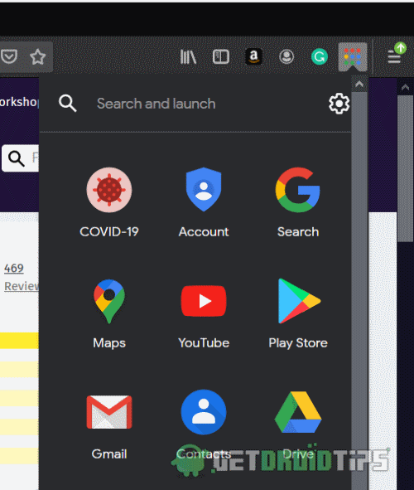This screenshot has width=414, height=490.
Task: Open the Firefox hamburger menu
Action: (394, 56)
